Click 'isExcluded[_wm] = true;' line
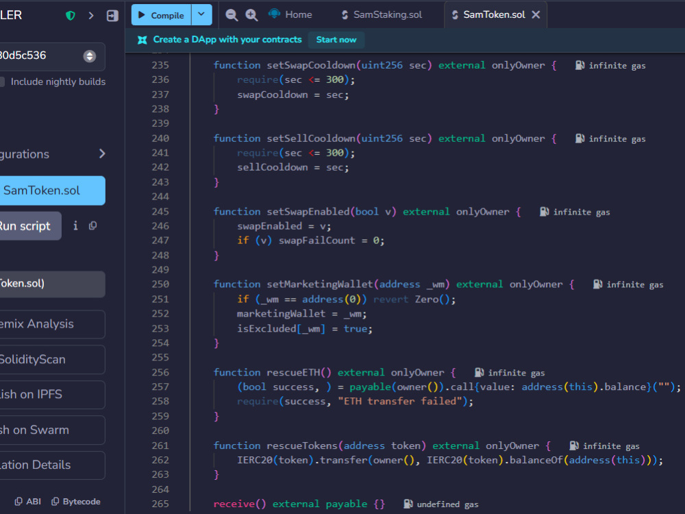 pos(305,329)
